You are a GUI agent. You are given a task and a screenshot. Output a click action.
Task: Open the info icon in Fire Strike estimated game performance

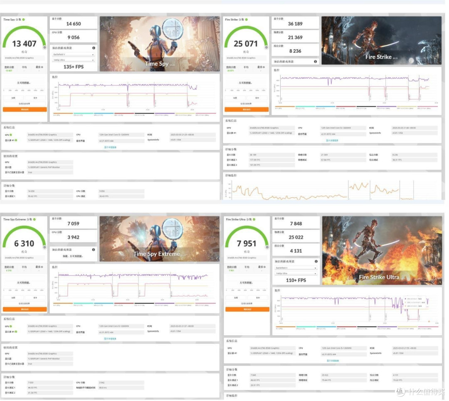(x=316, y=61)
